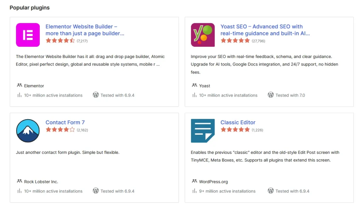The image size is (363, 208).
Task: Click the WordPress logo next to Tested with 6.9.4 on Elementor card
Action: pyautogui.click(x=96, y=95)
